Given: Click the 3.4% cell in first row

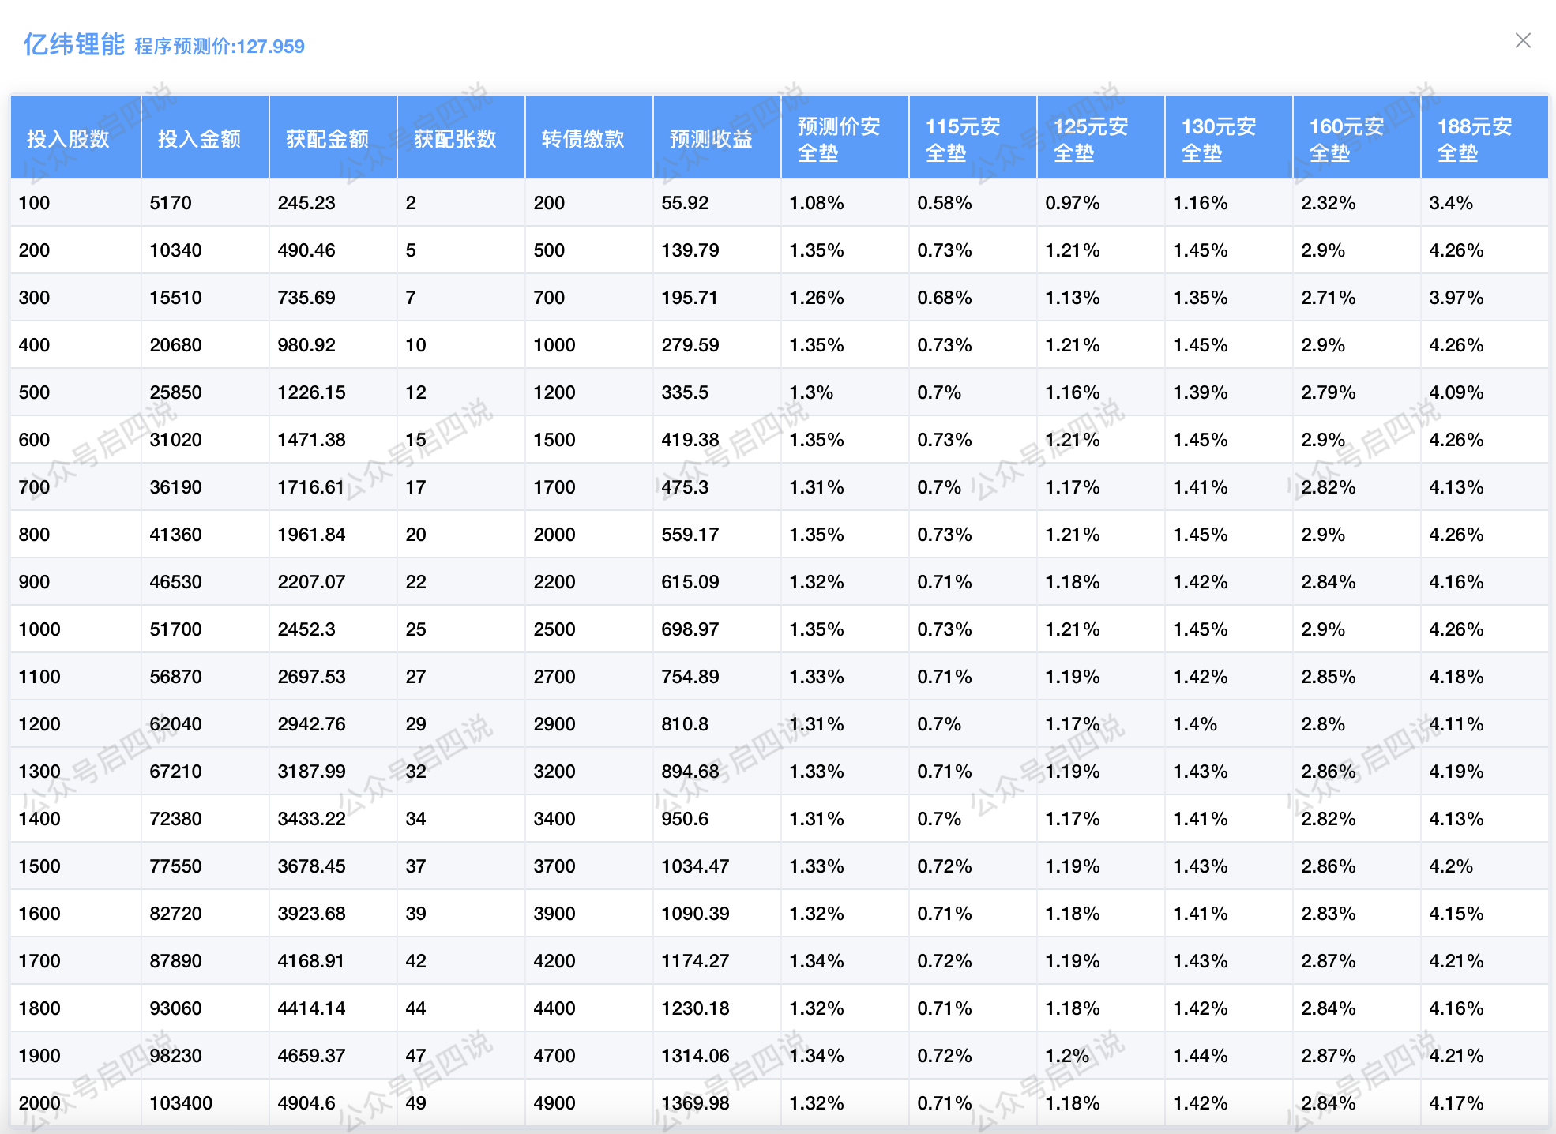Looking at the screenshot, I should coord(1451,203).
